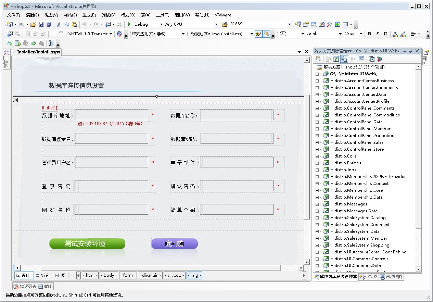Open the target rule img (install.css) dropdown
The image size is (433, 302).
pos(252,34)
